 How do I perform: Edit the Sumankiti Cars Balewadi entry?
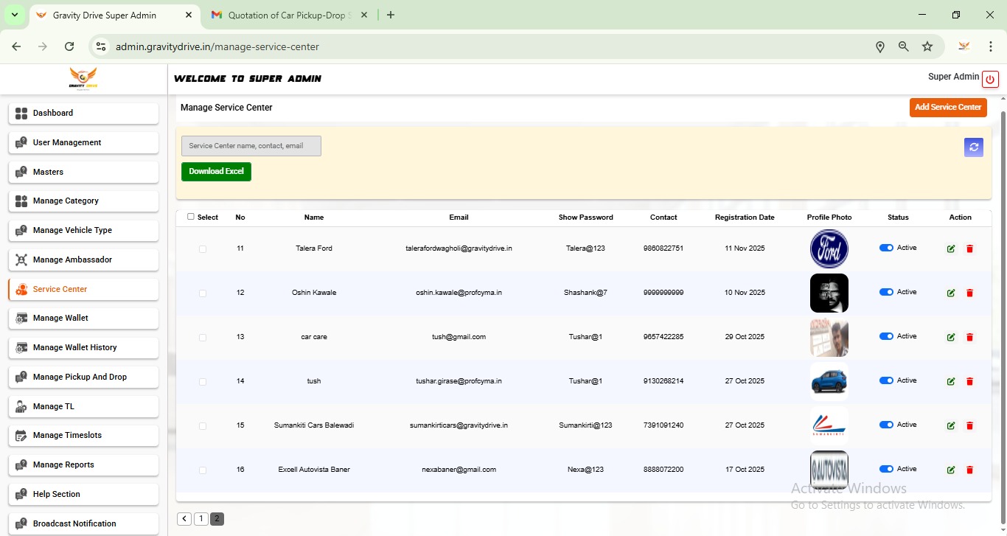(951, 426)
